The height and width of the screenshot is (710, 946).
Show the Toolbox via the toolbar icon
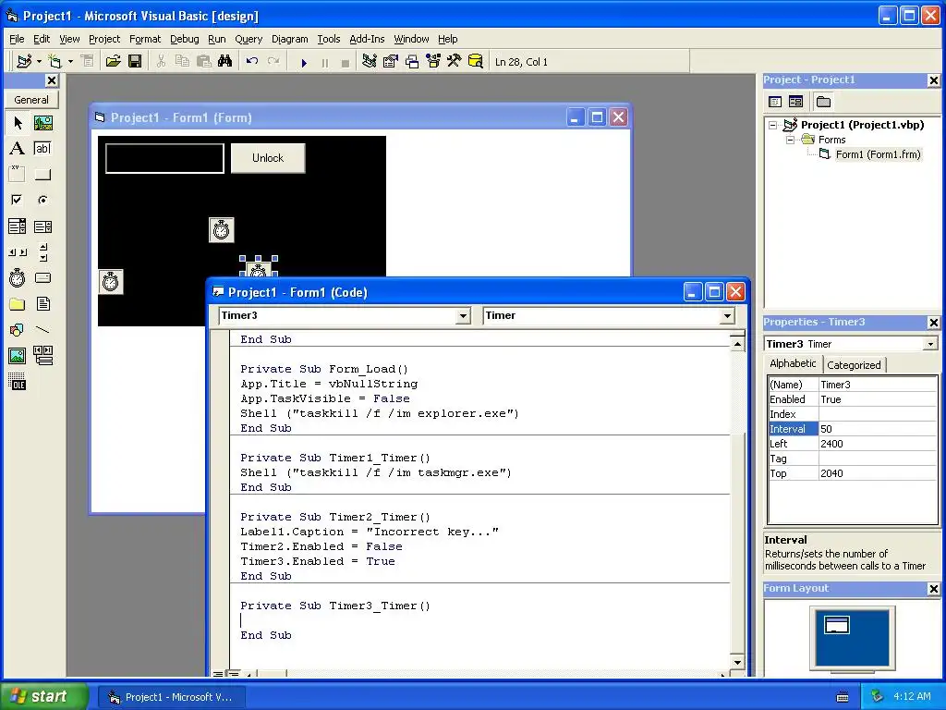coord(455,62)
